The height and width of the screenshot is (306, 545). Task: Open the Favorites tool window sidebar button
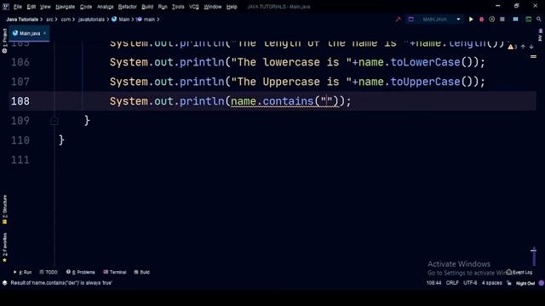(x=4, y=247)
